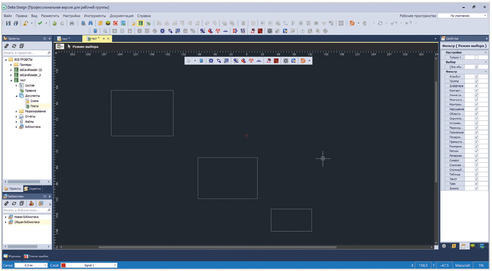Viewport: 492px width, 271px height.
Task: Click the arrow selection tool in the floating toolbar
Action: (x=189, y=61)
